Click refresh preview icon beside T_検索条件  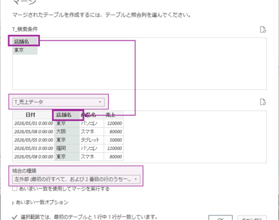click(x=263, y=30)
